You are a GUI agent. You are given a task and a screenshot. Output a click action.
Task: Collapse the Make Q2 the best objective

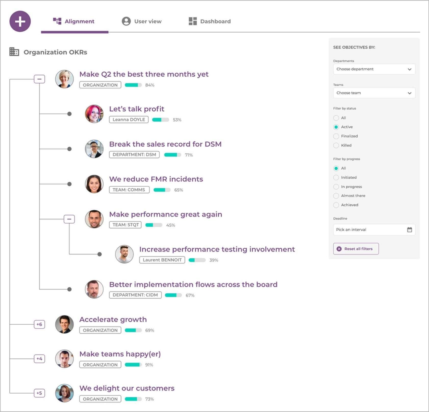(40, 79)
